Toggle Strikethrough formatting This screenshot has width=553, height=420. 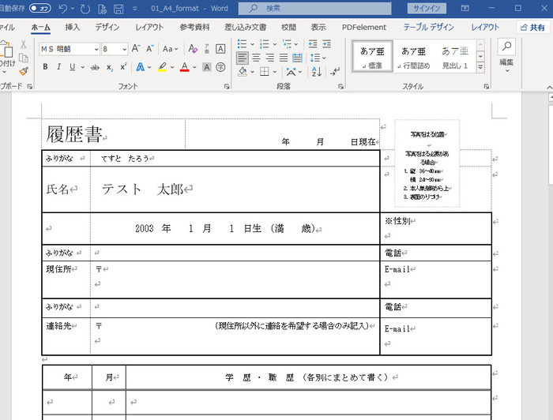(95, 67)
